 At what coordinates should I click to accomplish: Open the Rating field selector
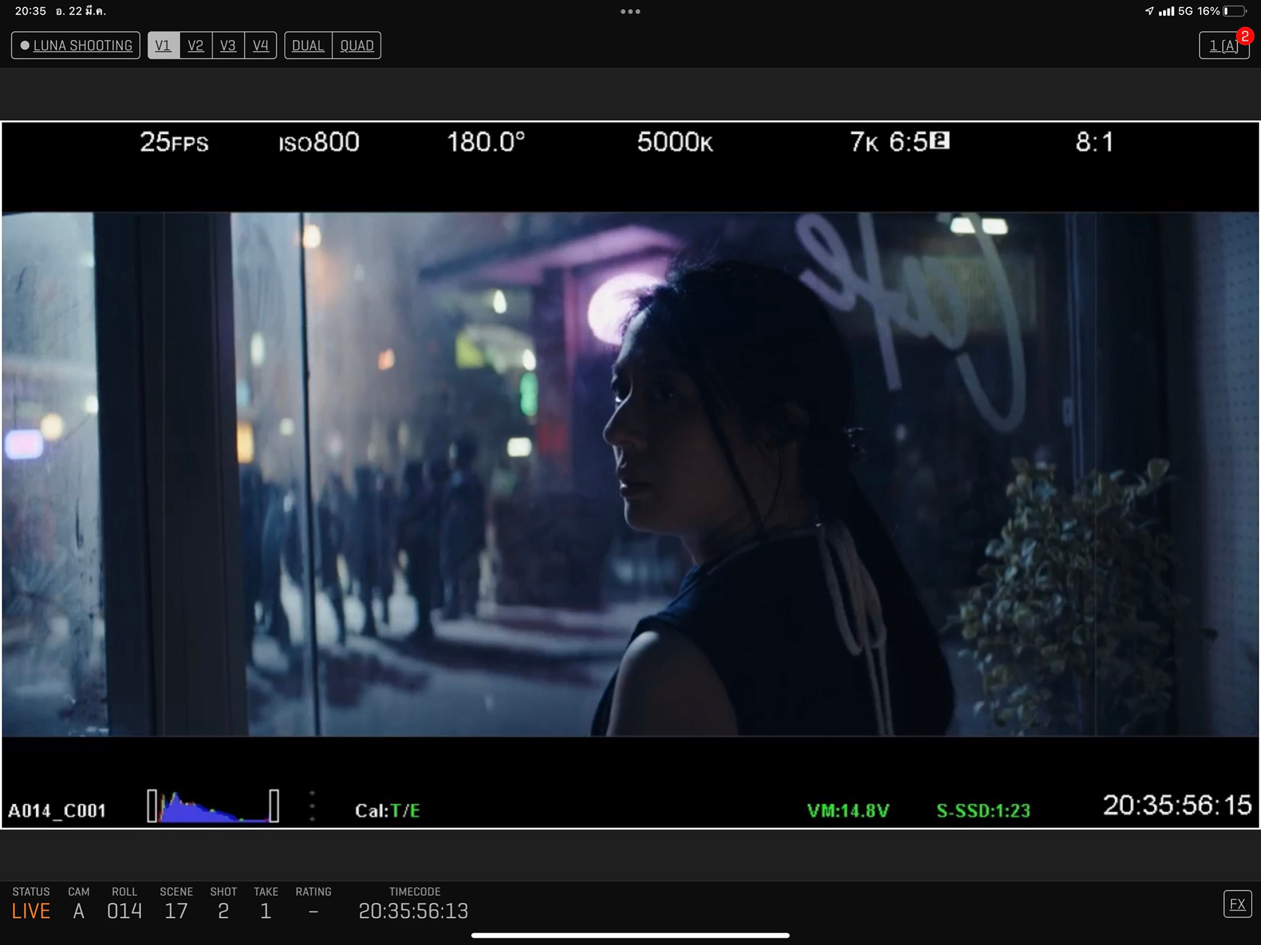coord(313,910)
